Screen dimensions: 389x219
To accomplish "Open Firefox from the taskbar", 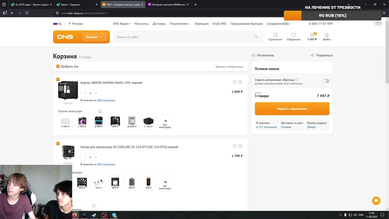I will point(74,215).
